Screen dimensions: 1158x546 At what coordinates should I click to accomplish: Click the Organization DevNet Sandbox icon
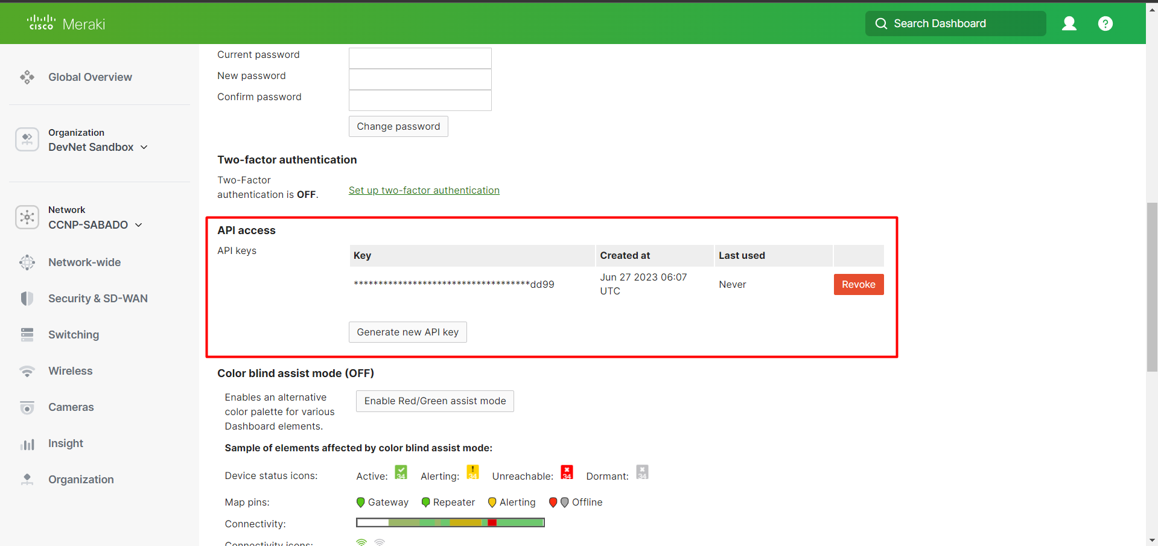click(27, 139)
